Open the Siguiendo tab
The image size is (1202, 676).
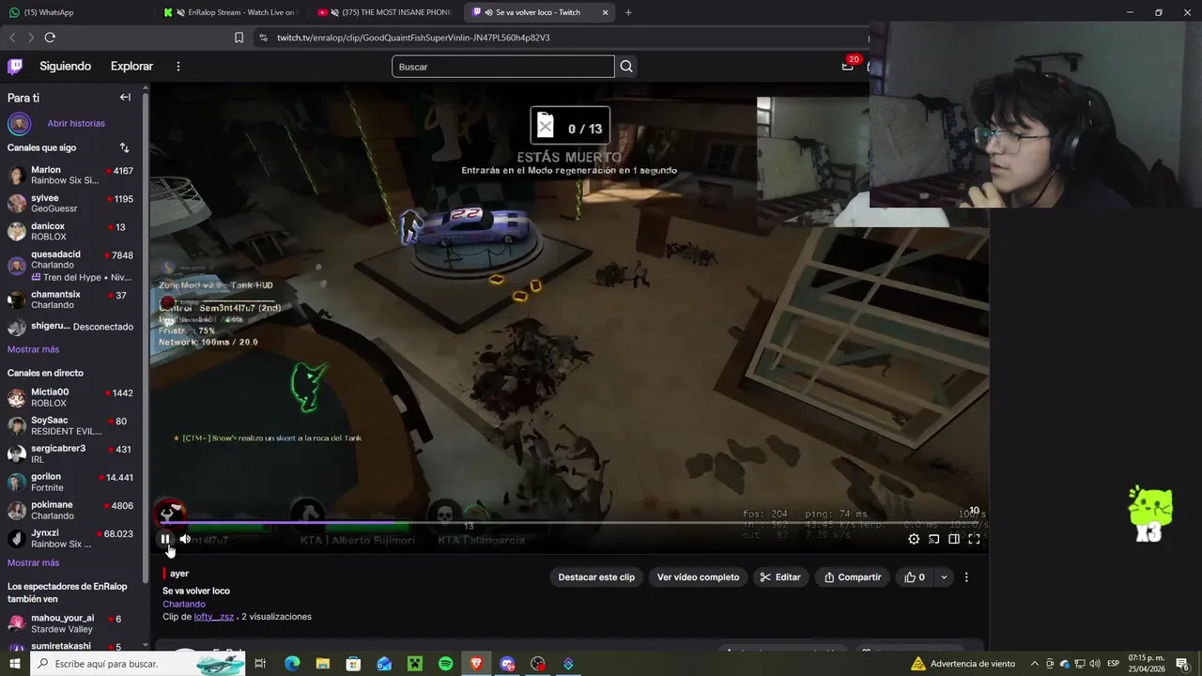[x=65, y=66]
